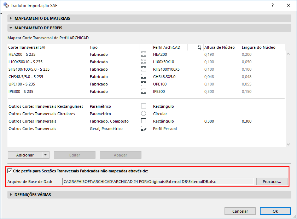
Task: Click rectangle icon for Fabricado, Composto row
Action: (144, 121)
